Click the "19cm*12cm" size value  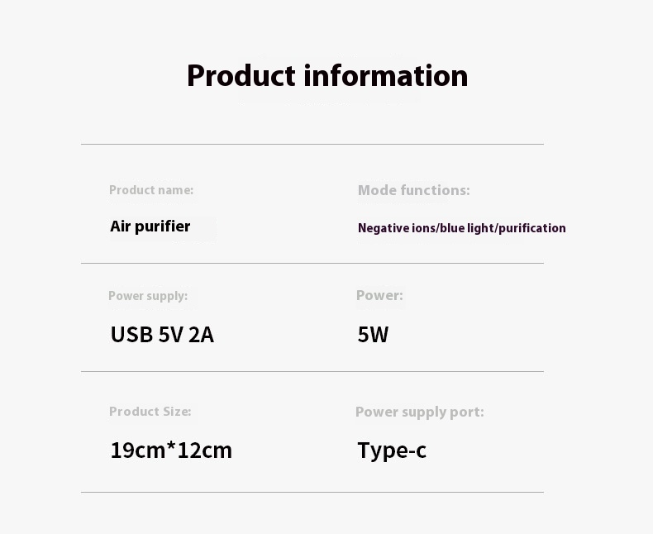171,451
